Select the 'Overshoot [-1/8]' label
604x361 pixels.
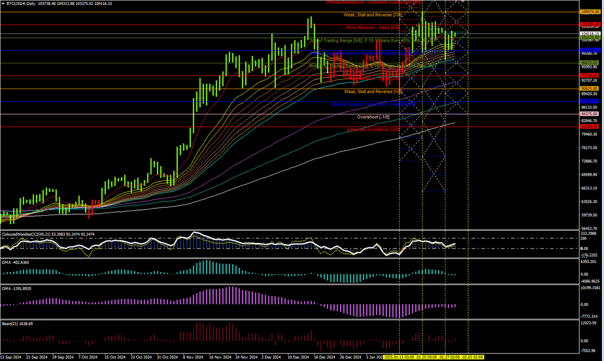click(373, 117)
